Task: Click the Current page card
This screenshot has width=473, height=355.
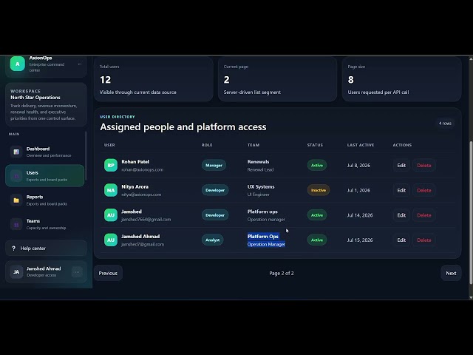Action: [x=278, y=79]
